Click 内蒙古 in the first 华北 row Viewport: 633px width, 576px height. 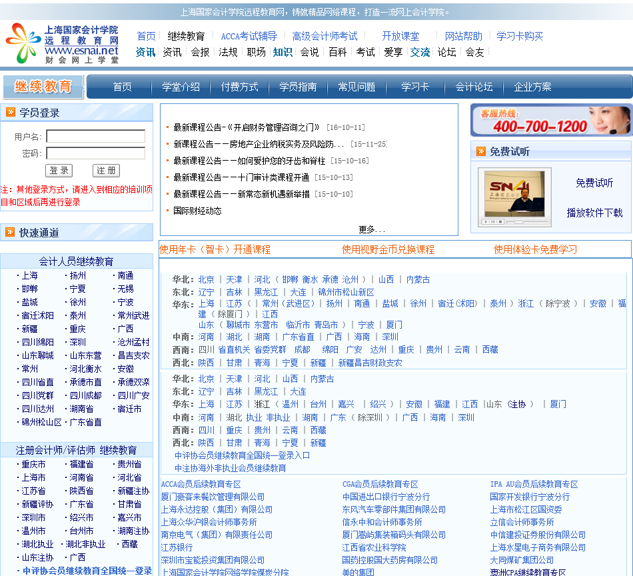418,279
